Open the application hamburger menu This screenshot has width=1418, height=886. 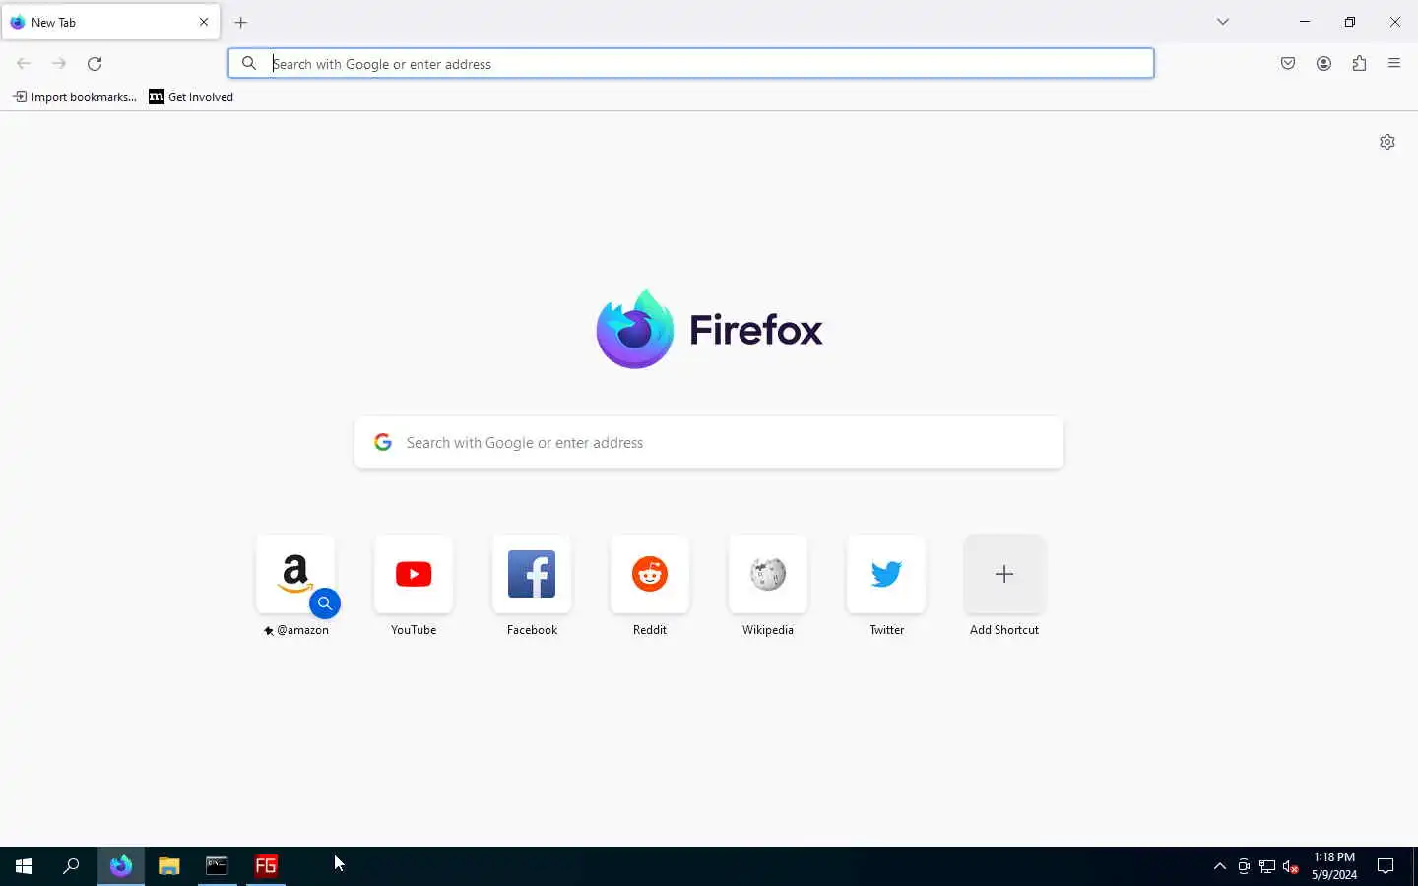tap(1394, 64)
